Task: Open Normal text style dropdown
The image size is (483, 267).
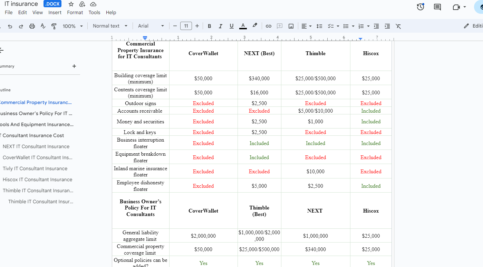Action: (x=110, y=26)
